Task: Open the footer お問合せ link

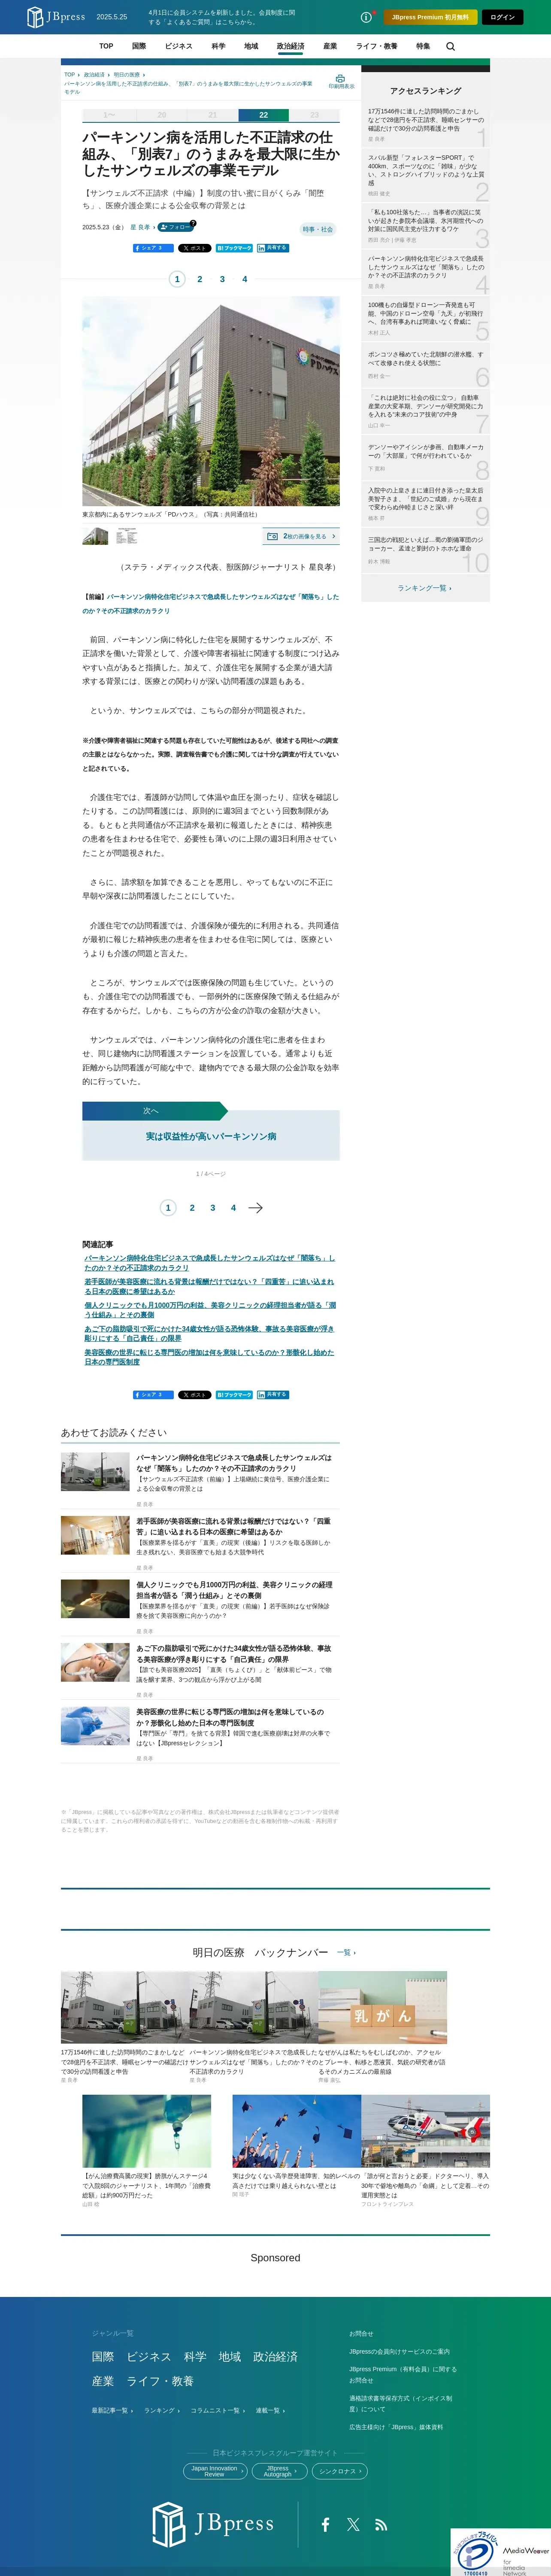Action: (361, 2333)
